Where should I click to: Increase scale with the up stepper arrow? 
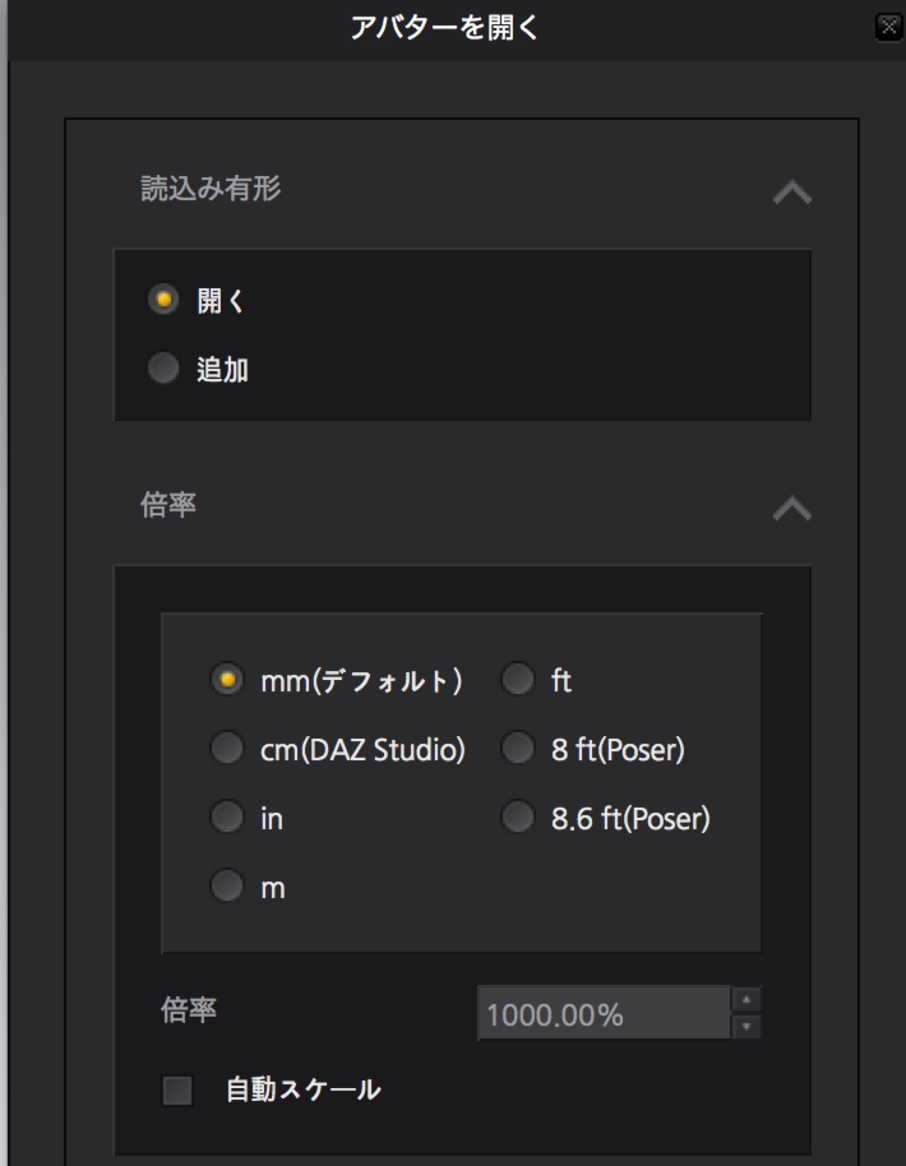tap(746, 1000)
